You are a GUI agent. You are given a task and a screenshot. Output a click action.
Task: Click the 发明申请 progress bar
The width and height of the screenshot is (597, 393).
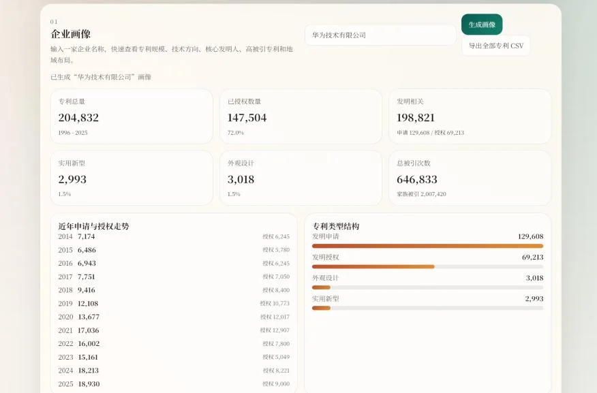(427, 246)
